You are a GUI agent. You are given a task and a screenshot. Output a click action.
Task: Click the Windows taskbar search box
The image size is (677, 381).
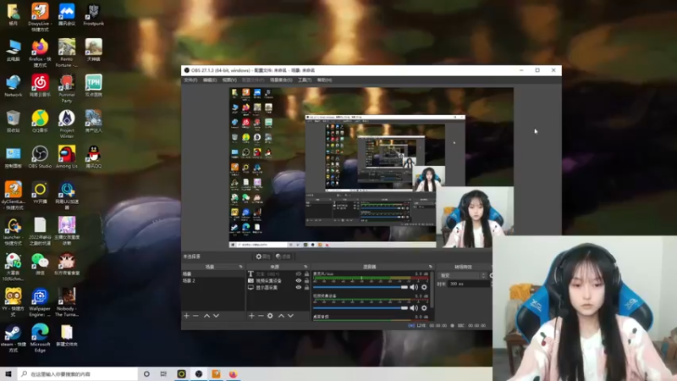click(78, 373)
